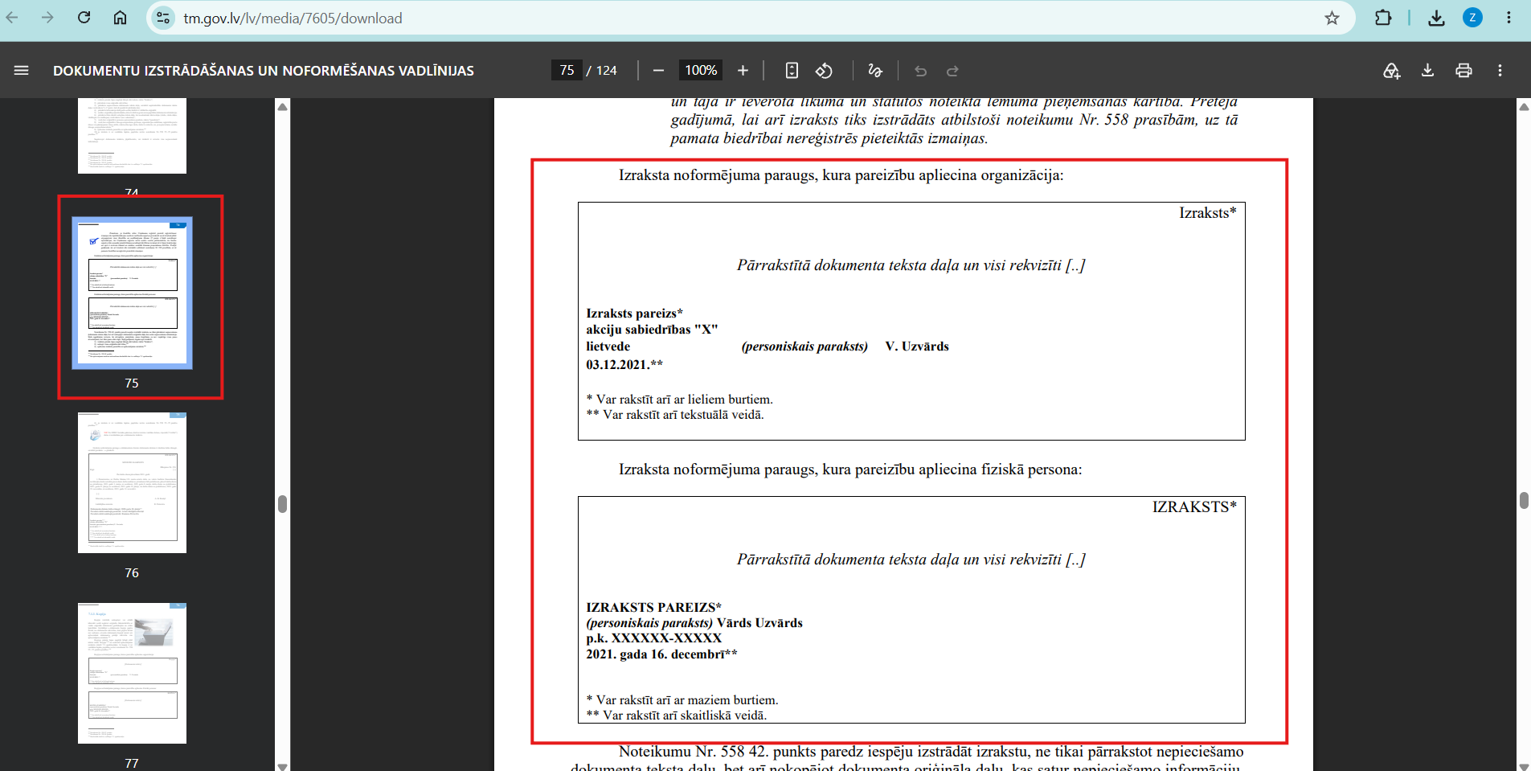Open page 76 thumbnail

click(x=132, y=482)
